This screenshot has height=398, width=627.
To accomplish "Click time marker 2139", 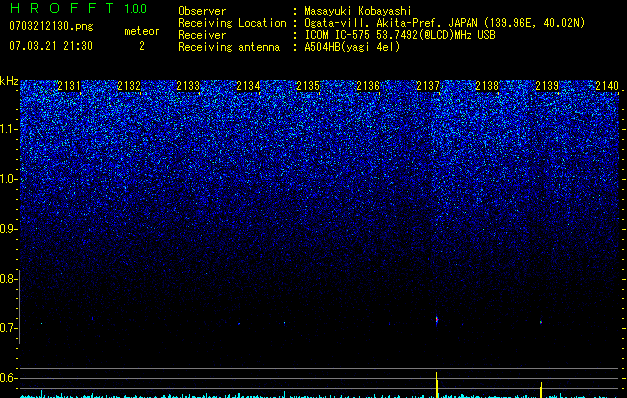I will click(547, 86).
